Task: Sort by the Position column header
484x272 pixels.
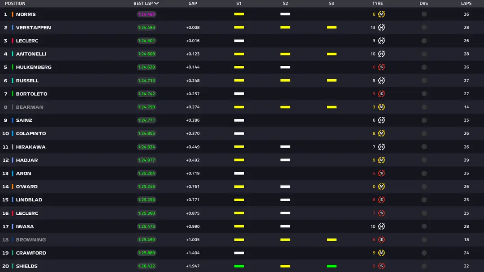Action: click(x=15, y=4)
